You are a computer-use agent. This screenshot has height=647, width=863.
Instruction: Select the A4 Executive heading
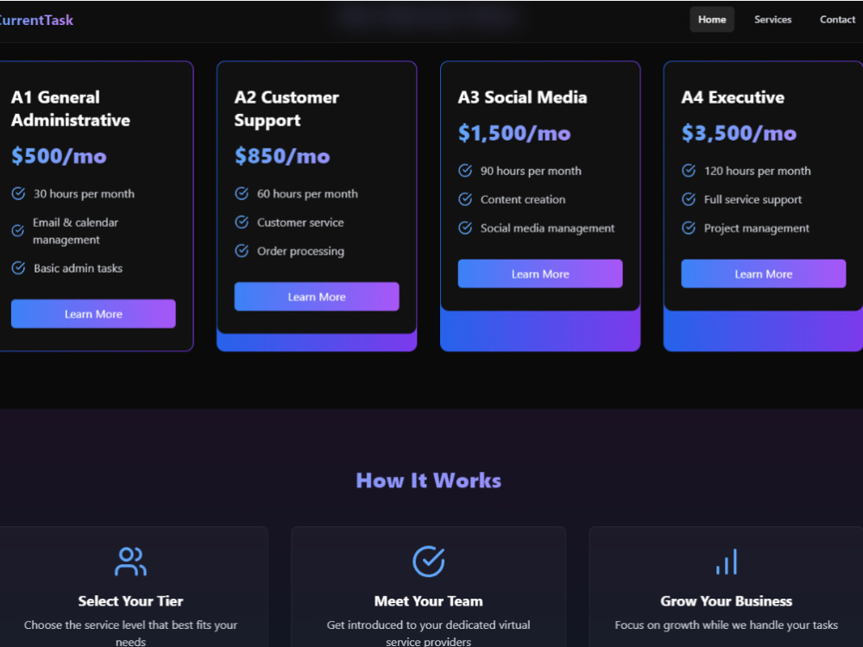pyautogui.click(x=733, y=97)
